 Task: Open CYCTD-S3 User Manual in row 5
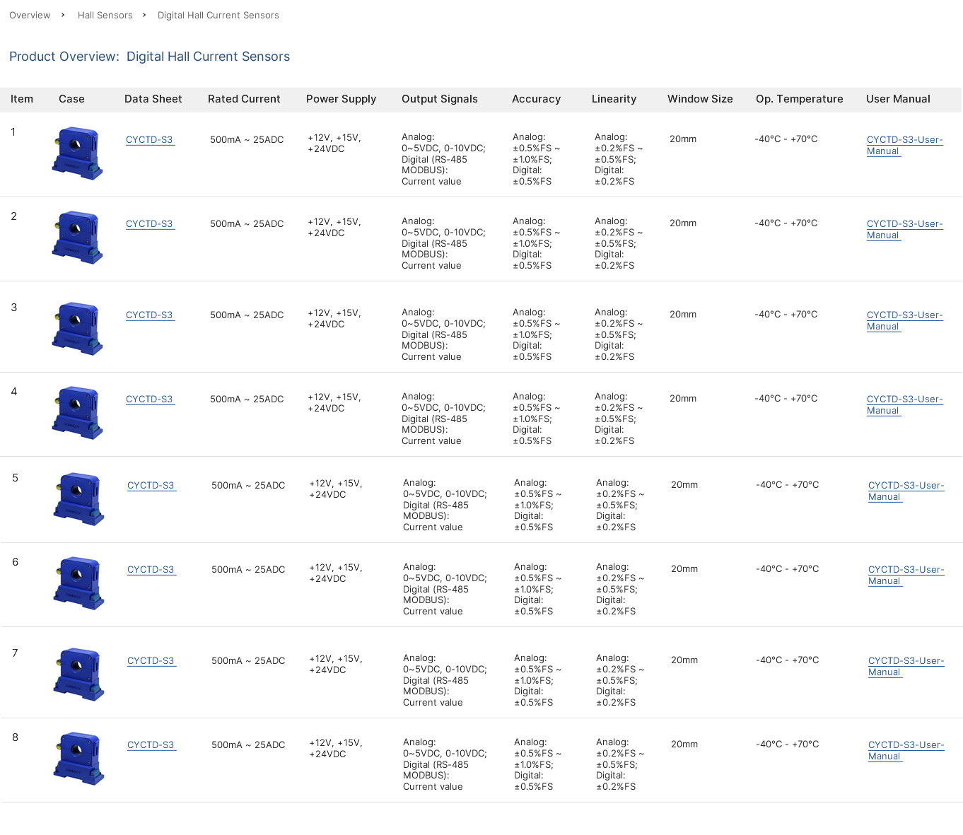906,491
